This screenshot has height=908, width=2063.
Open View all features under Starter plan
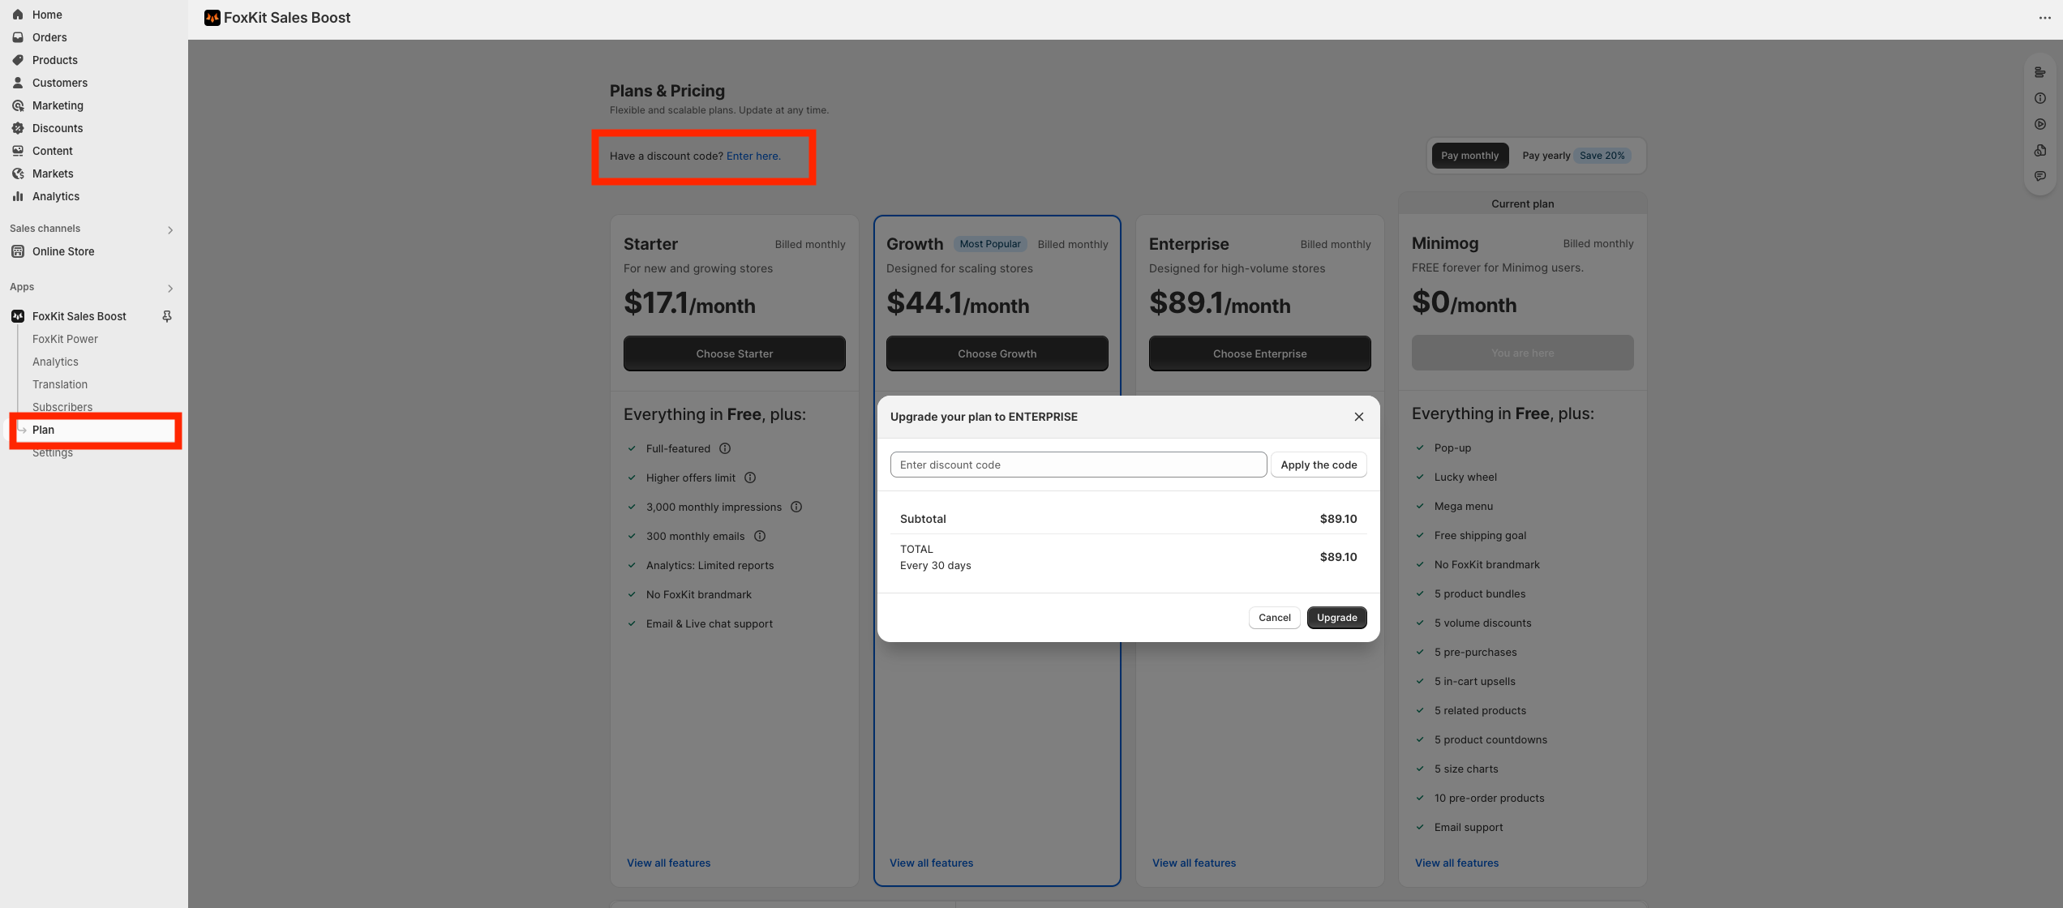coord(668,863)
